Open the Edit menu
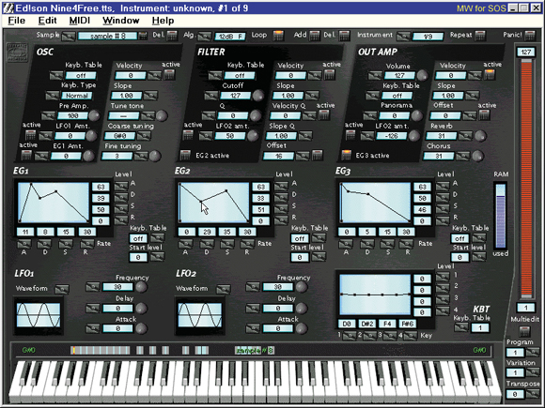 pos(47,21)
